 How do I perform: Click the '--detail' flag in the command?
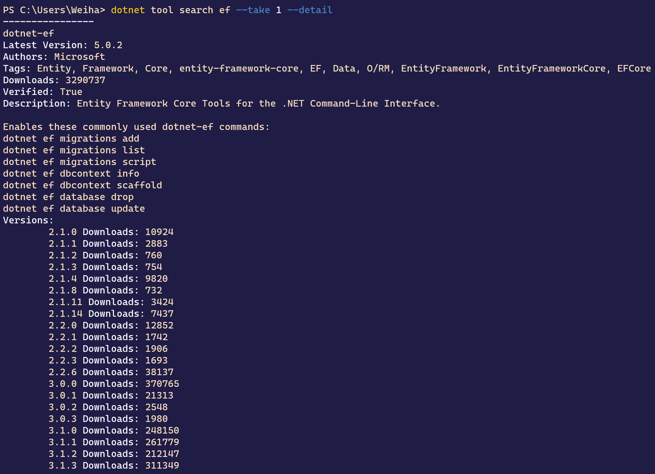click(310, 10)
